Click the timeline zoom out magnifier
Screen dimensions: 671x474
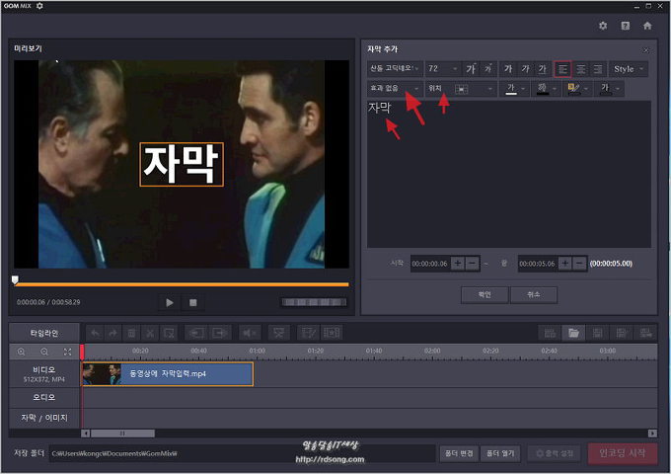click(x=44, y=352)
